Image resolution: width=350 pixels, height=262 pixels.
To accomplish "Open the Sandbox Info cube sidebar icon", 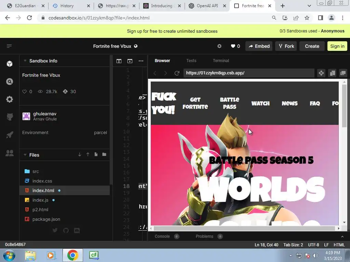I will 9,64.
